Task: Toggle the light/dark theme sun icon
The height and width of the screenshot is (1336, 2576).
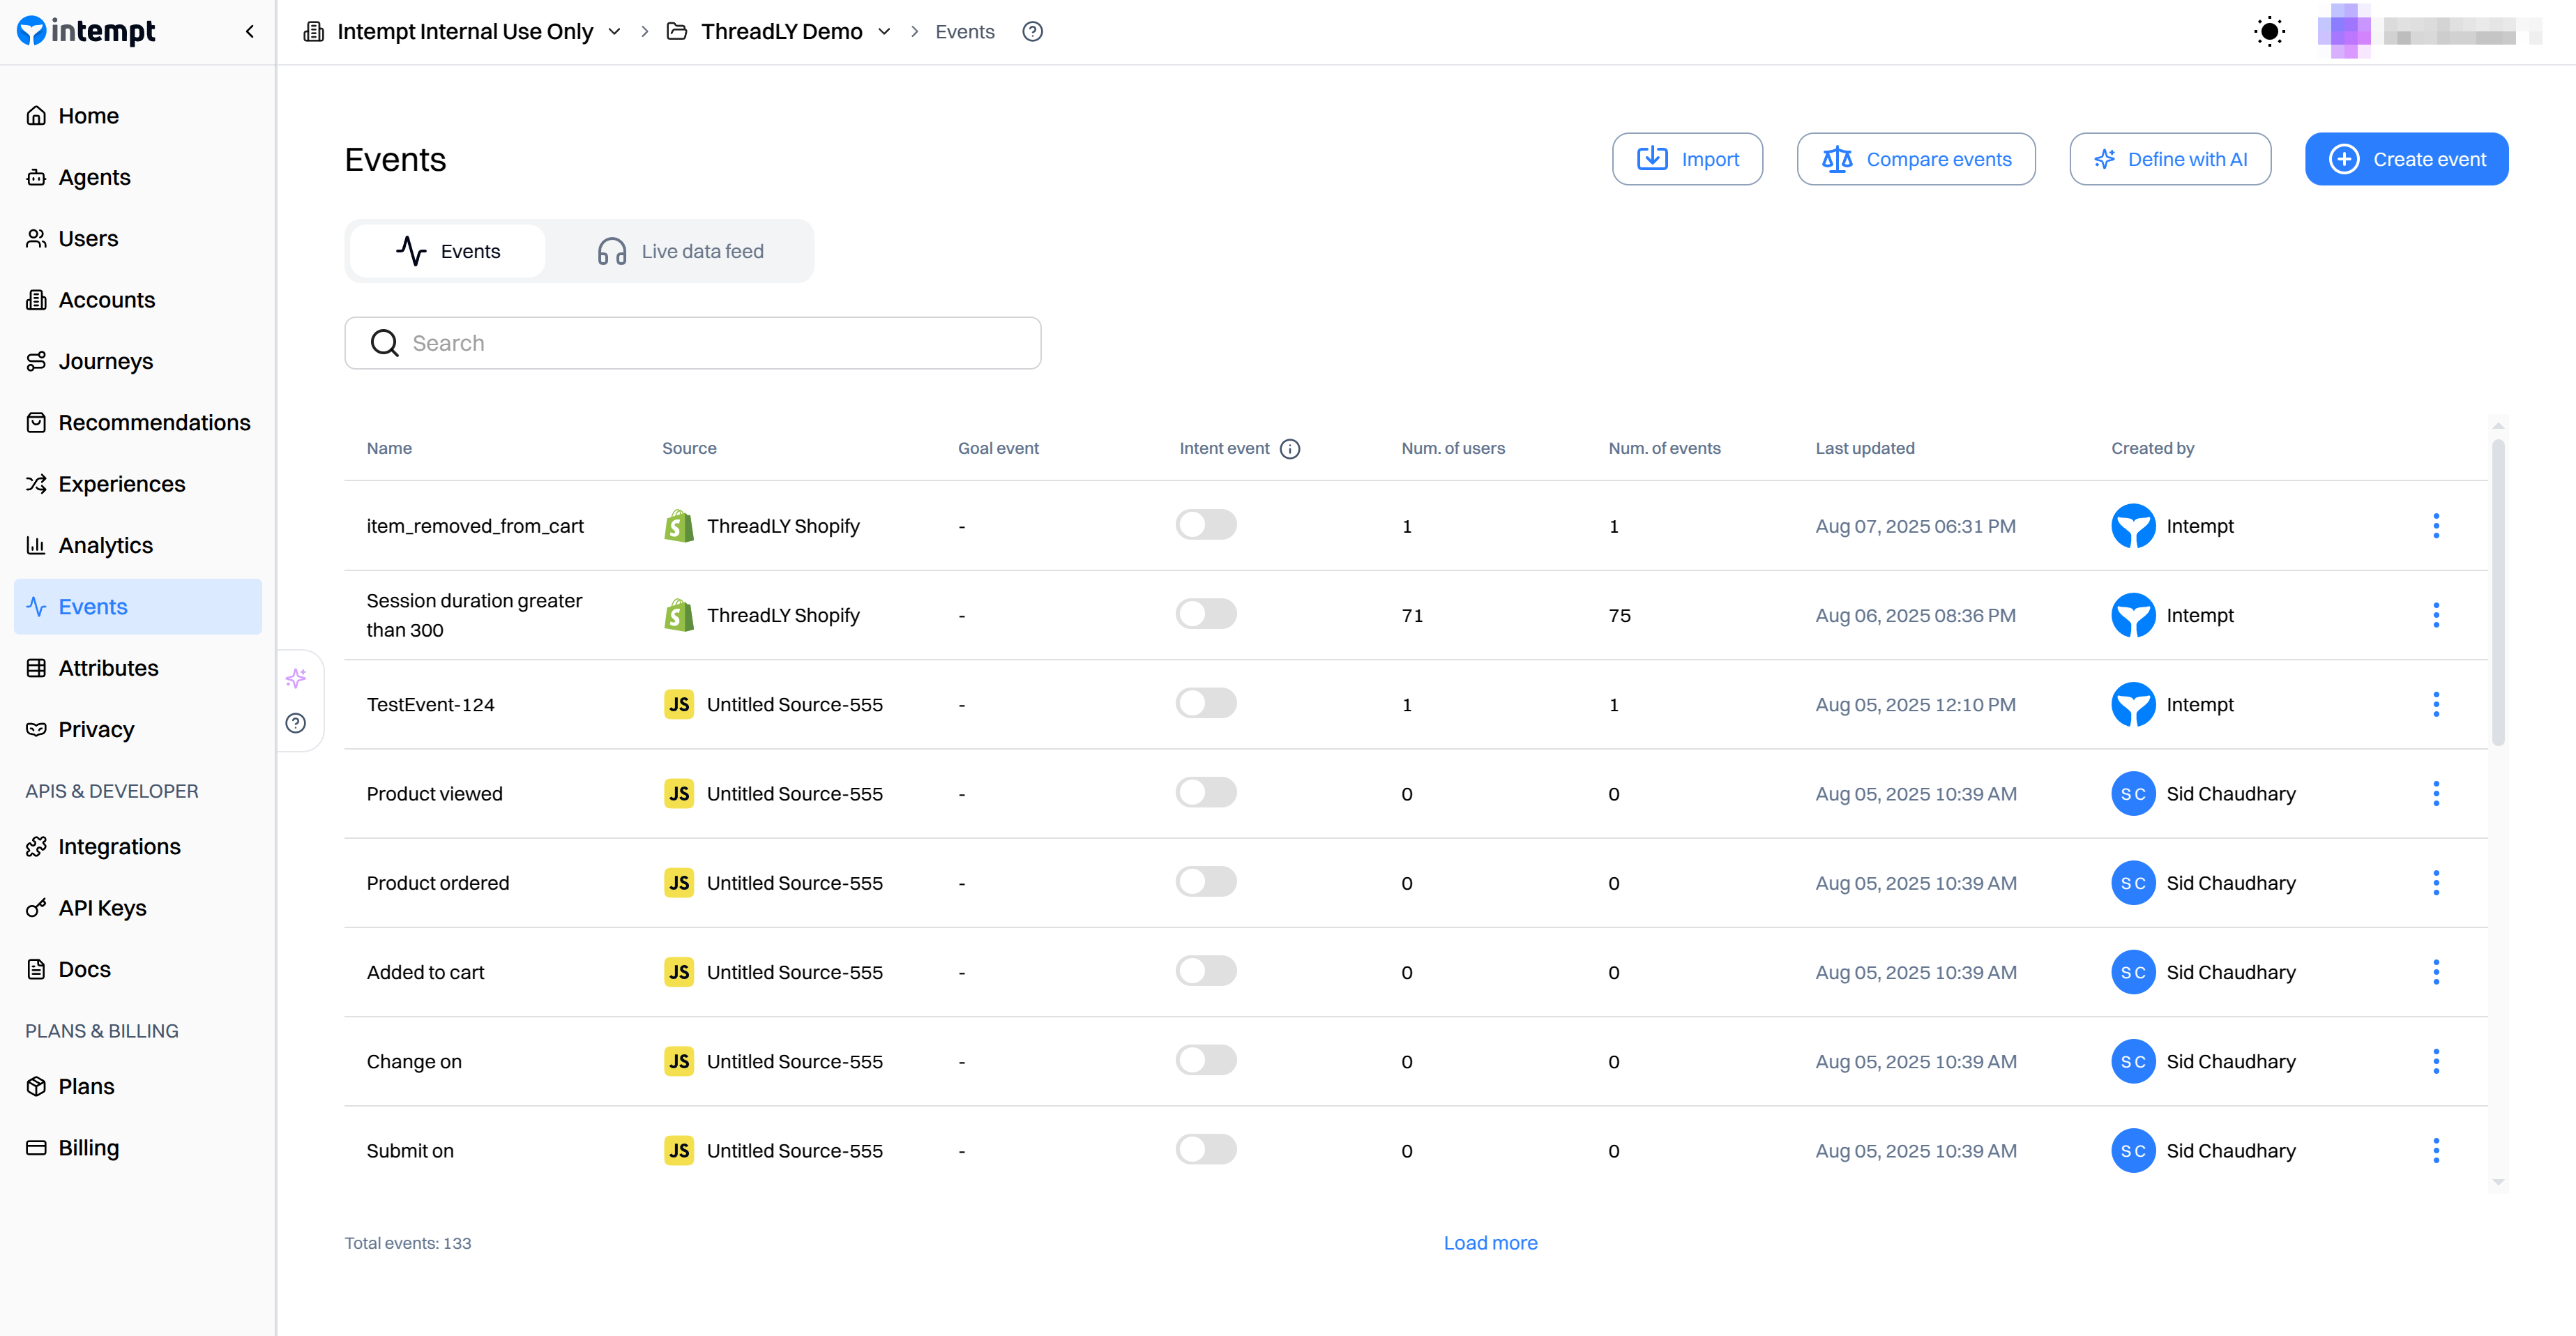Action: [x=2270, y=32]
